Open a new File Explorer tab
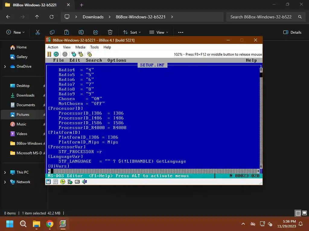Viewport: 309px width, 231px height. click(81, 5)
